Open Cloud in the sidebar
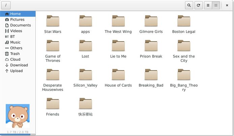The height and width of the screenshot is (136, 234). pyautogui.click(x=18, y=59)
